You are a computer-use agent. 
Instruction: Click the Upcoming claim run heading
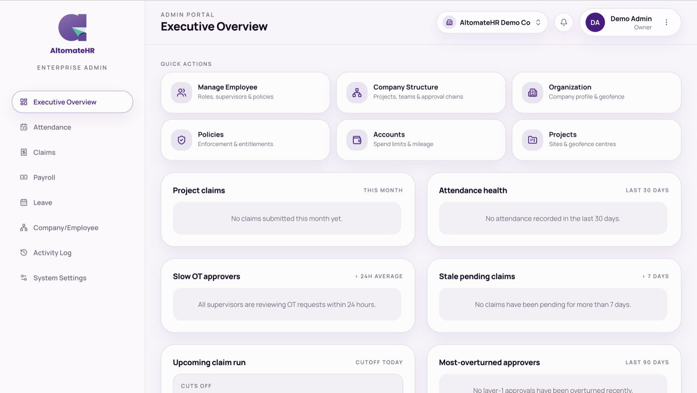point(209,363)
